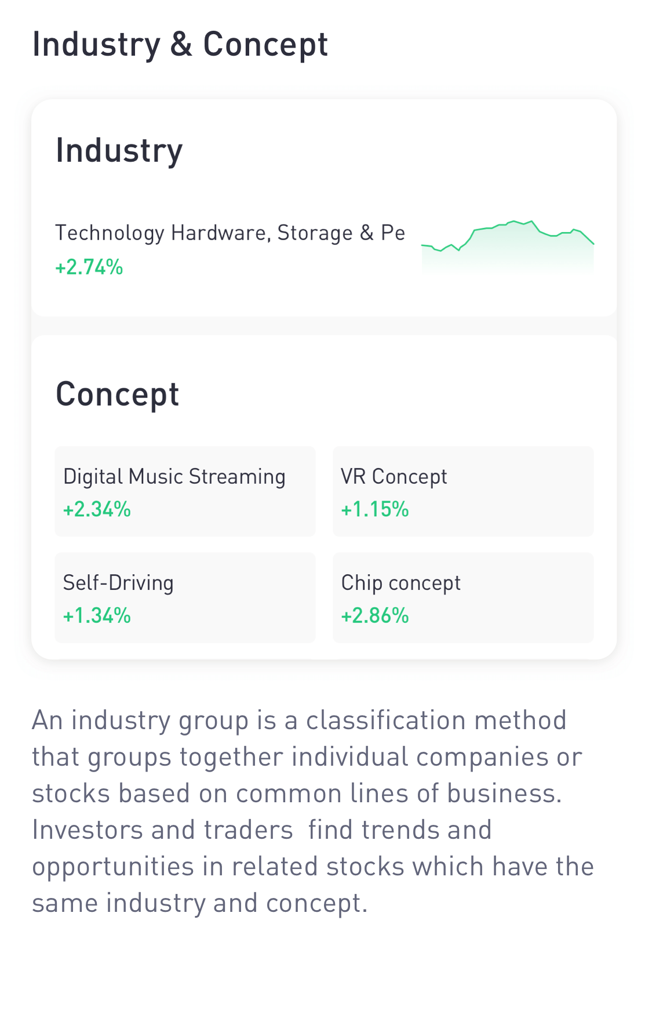Open the Self-Driving concept tile

pos(185,597)
